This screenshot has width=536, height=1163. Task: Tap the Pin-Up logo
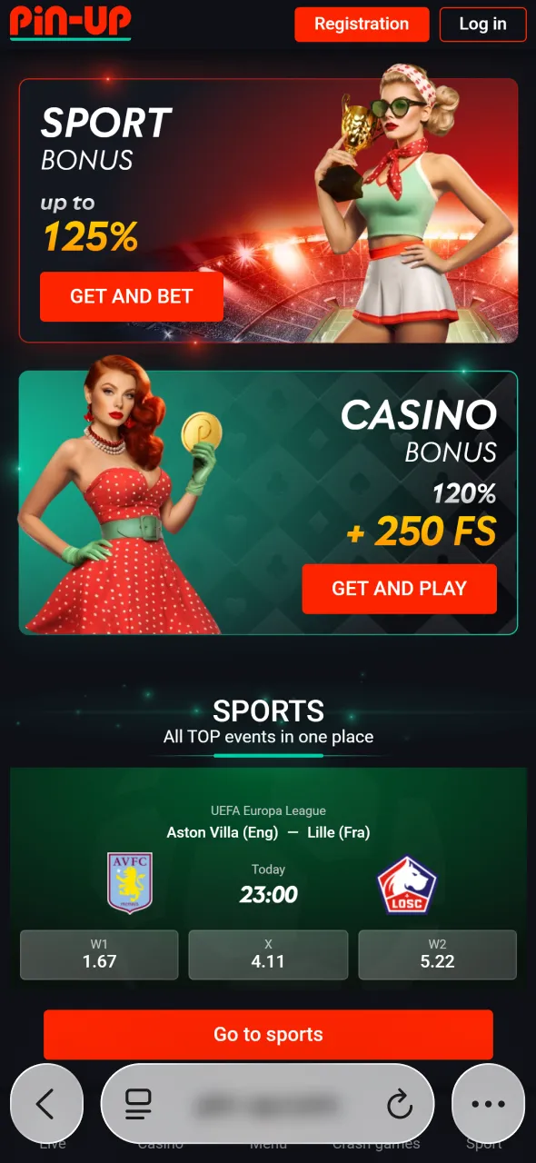coord(70,22)
